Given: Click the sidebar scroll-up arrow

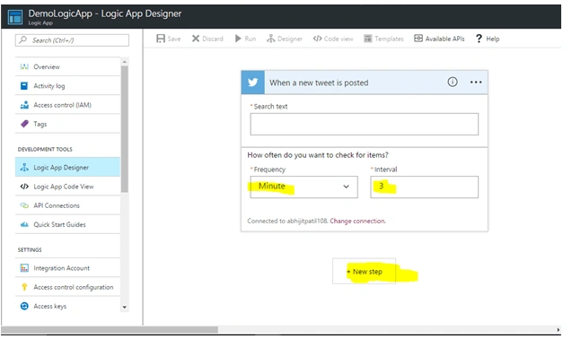Looking at the screenshot, I should (x=125, y=62).
